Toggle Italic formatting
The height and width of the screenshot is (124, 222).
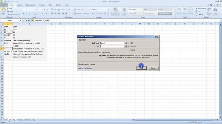[x=26, y=13]
